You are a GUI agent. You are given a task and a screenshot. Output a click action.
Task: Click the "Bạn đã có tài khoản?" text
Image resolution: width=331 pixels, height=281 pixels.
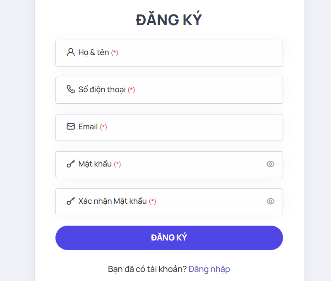coord(147,269)
